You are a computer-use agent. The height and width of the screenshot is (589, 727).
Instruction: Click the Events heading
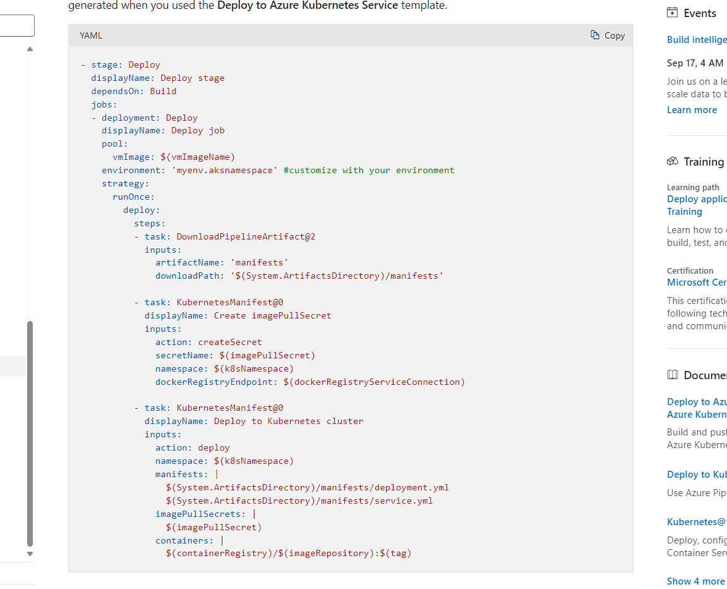tap(700, 13)
